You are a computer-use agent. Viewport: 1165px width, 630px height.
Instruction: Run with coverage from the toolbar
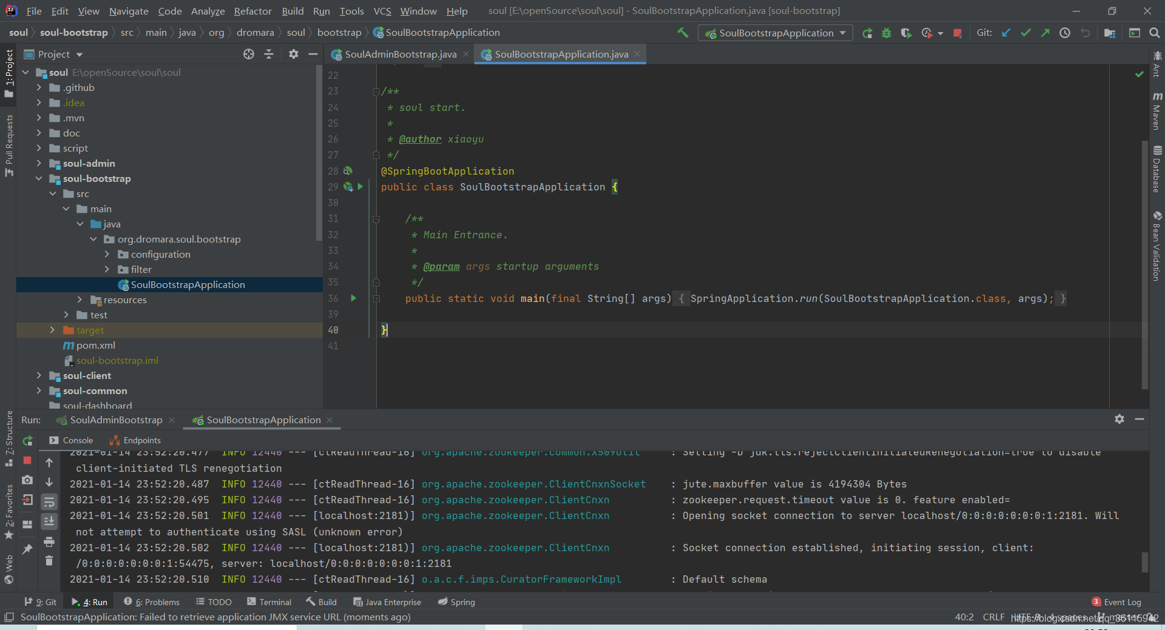906,33
